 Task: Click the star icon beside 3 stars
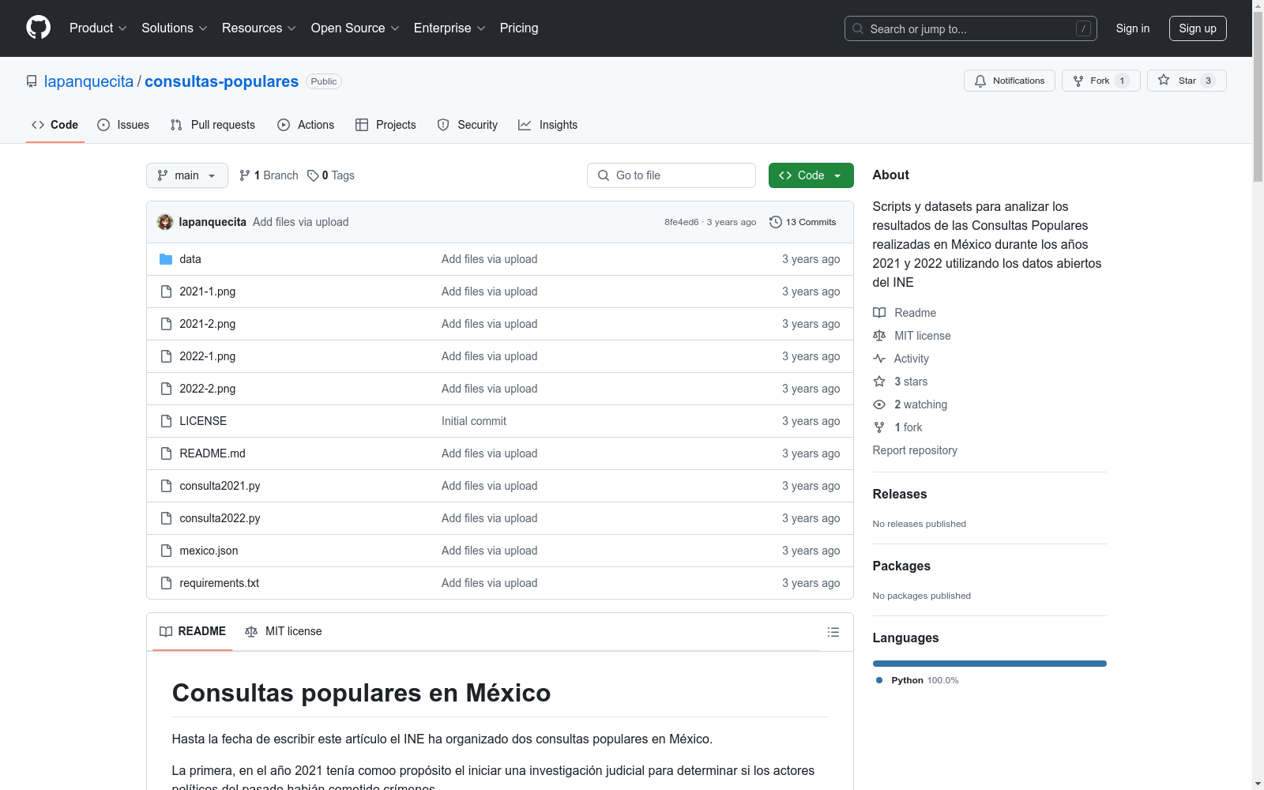879,382
